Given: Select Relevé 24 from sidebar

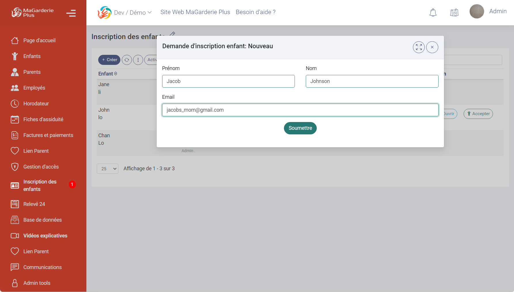Looking at the screenshot, I should (x=34, y=204).
